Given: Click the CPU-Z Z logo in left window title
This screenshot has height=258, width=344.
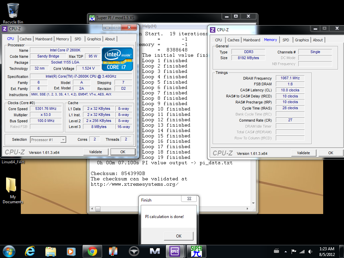Looking at the screenshot, I should pos(5,29).
